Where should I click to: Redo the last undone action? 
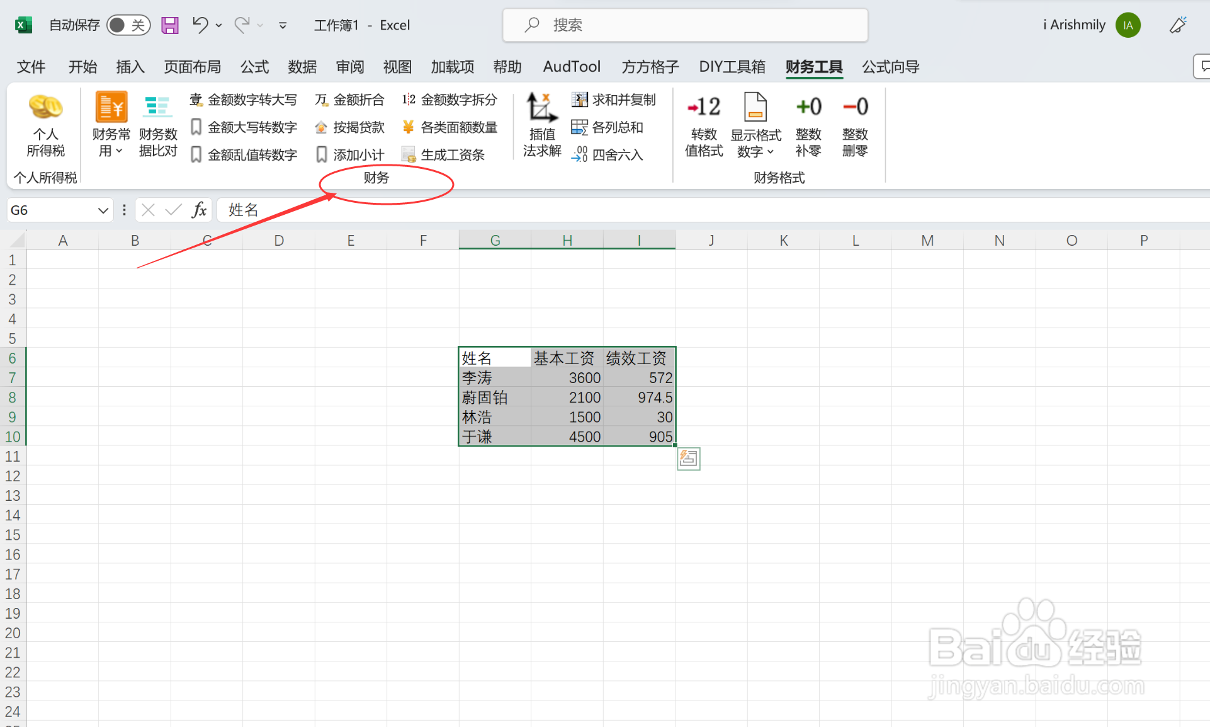pyautogui.click(x=242, y=25)
